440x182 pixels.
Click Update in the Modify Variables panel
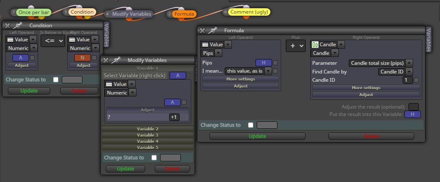[x=125, y=169]
